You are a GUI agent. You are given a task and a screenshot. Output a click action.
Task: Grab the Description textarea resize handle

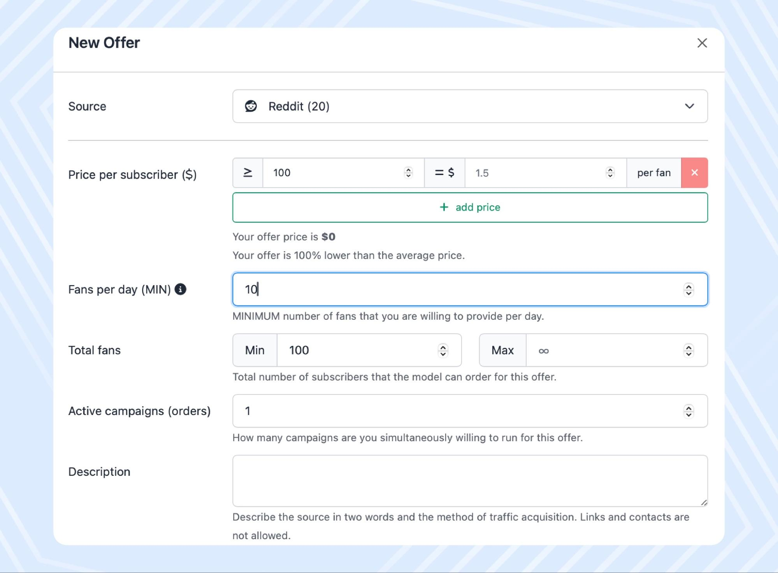click(x=704, y=503)
